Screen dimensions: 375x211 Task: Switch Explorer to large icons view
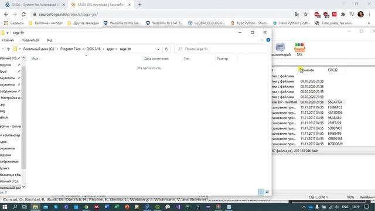[267, 192]
